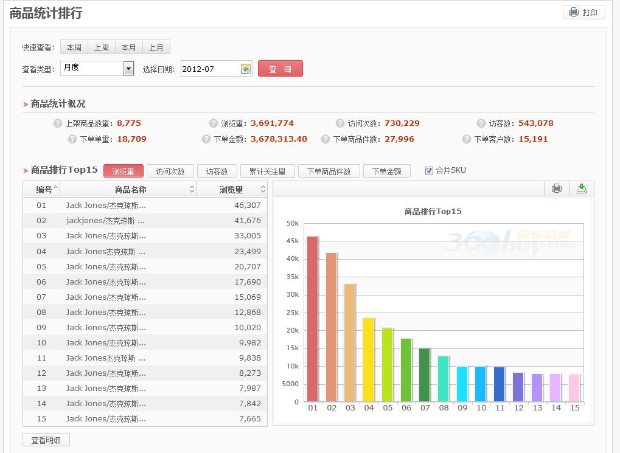Viewport: 620px width, 453px height.
Task: Click help icon beside 上架商品数量
Action: [x=58, y=123]
